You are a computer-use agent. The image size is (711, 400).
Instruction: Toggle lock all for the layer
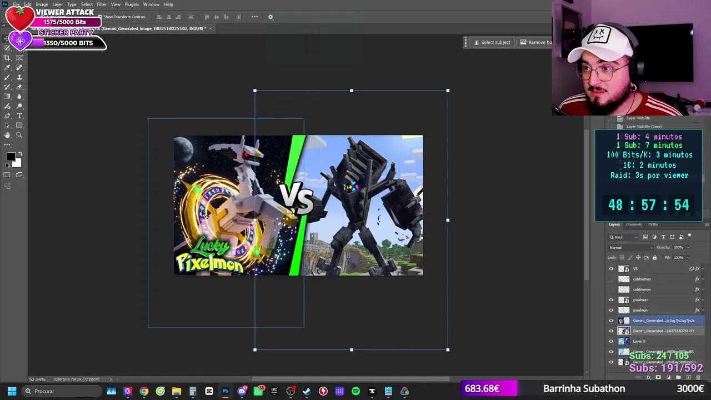tap(654, 257)
